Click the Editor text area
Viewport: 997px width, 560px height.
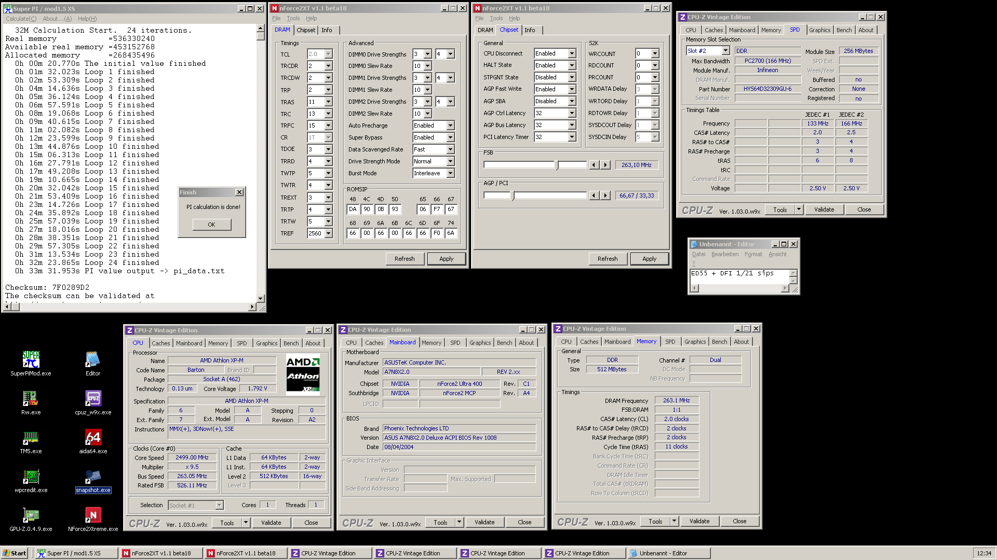tap(739, 277)
